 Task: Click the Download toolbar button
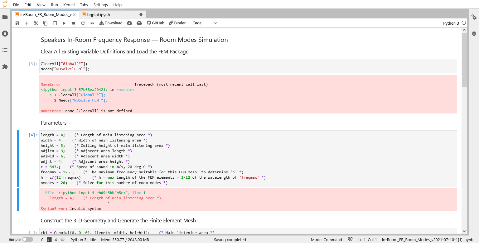point(111,23)
